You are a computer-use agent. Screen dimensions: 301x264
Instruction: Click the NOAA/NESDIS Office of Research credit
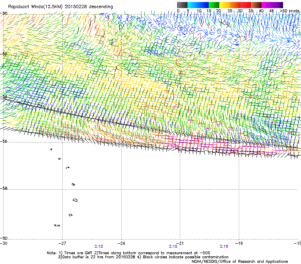(x=240, y=262)
